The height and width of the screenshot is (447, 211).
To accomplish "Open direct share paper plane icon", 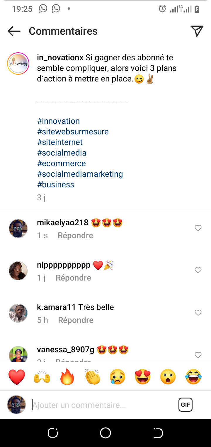I will (197, 31).
